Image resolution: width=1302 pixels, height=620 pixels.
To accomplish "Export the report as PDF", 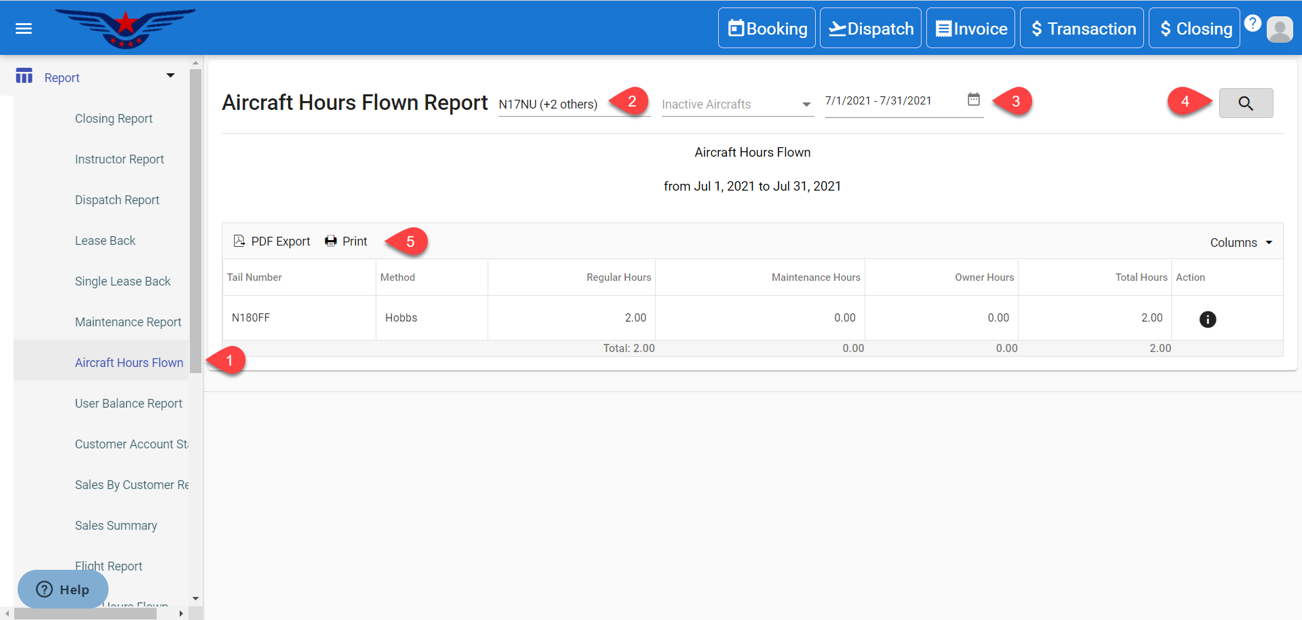I will click(272, 241).
